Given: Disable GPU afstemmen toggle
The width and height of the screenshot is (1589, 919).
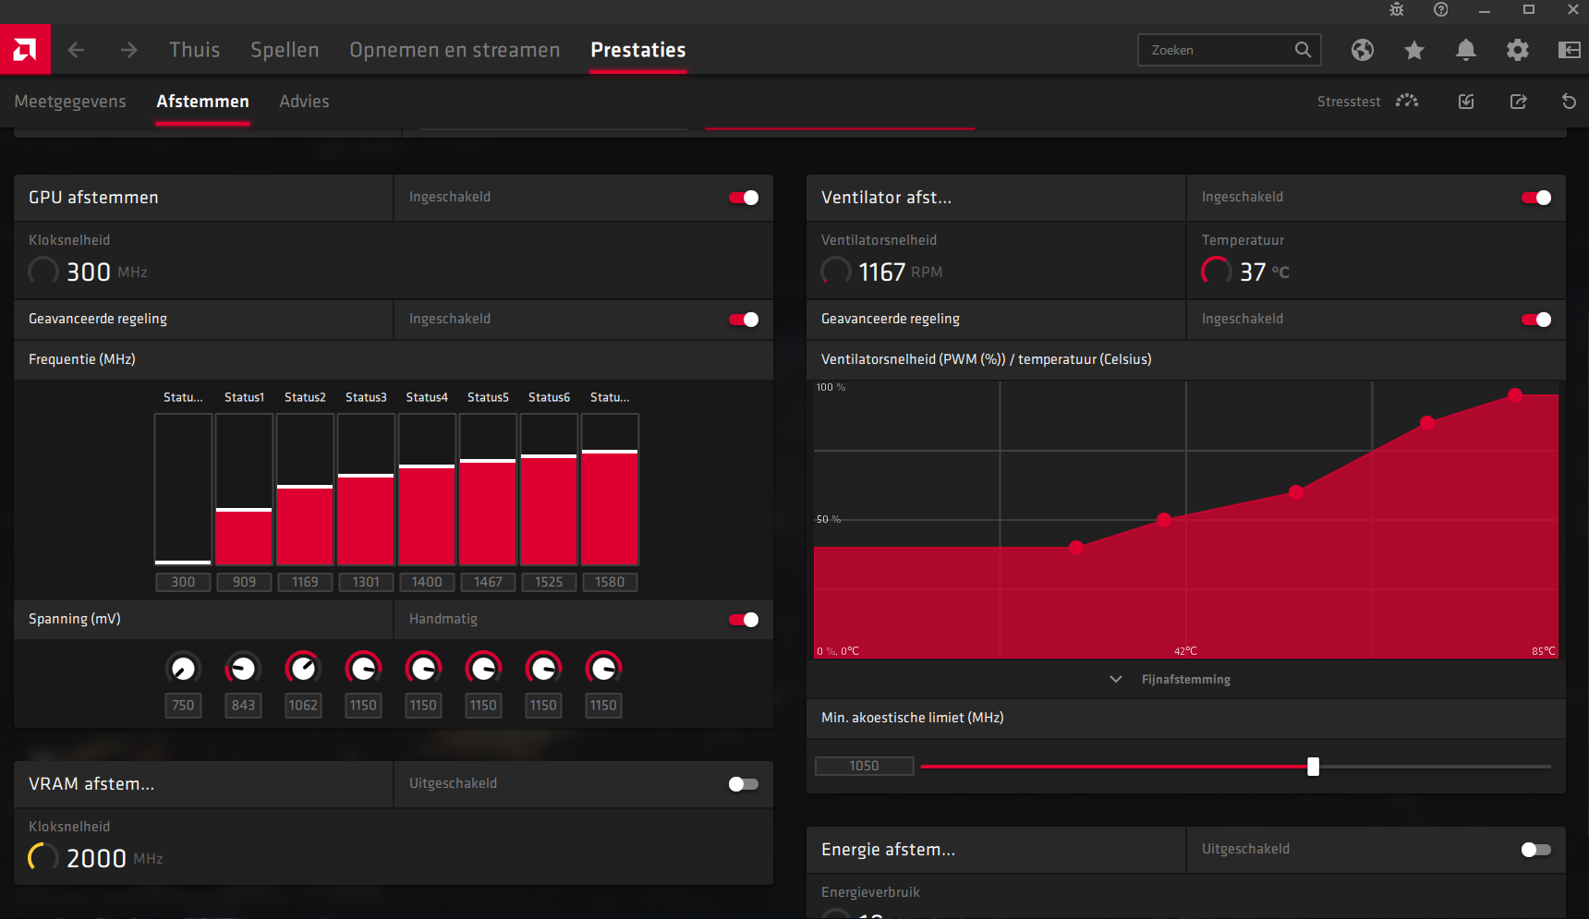Looking at the screenshot, I should click(744, 198).
